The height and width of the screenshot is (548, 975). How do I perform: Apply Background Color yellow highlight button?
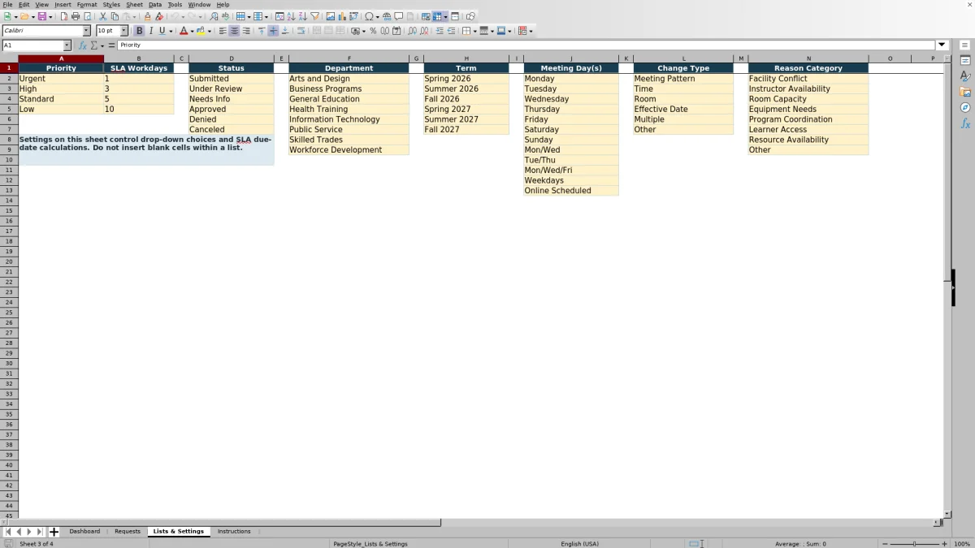(201, 31)
